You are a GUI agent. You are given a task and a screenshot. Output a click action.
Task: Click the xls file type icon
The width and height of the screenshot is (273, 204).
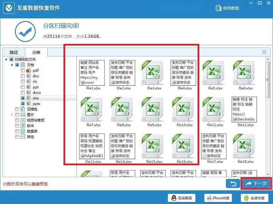tap(29, 82)
